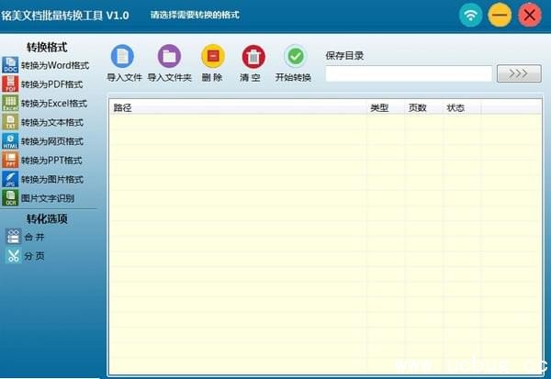
Task: Click the Clear (清空) trash icon
Action: [x=253, y=57]
